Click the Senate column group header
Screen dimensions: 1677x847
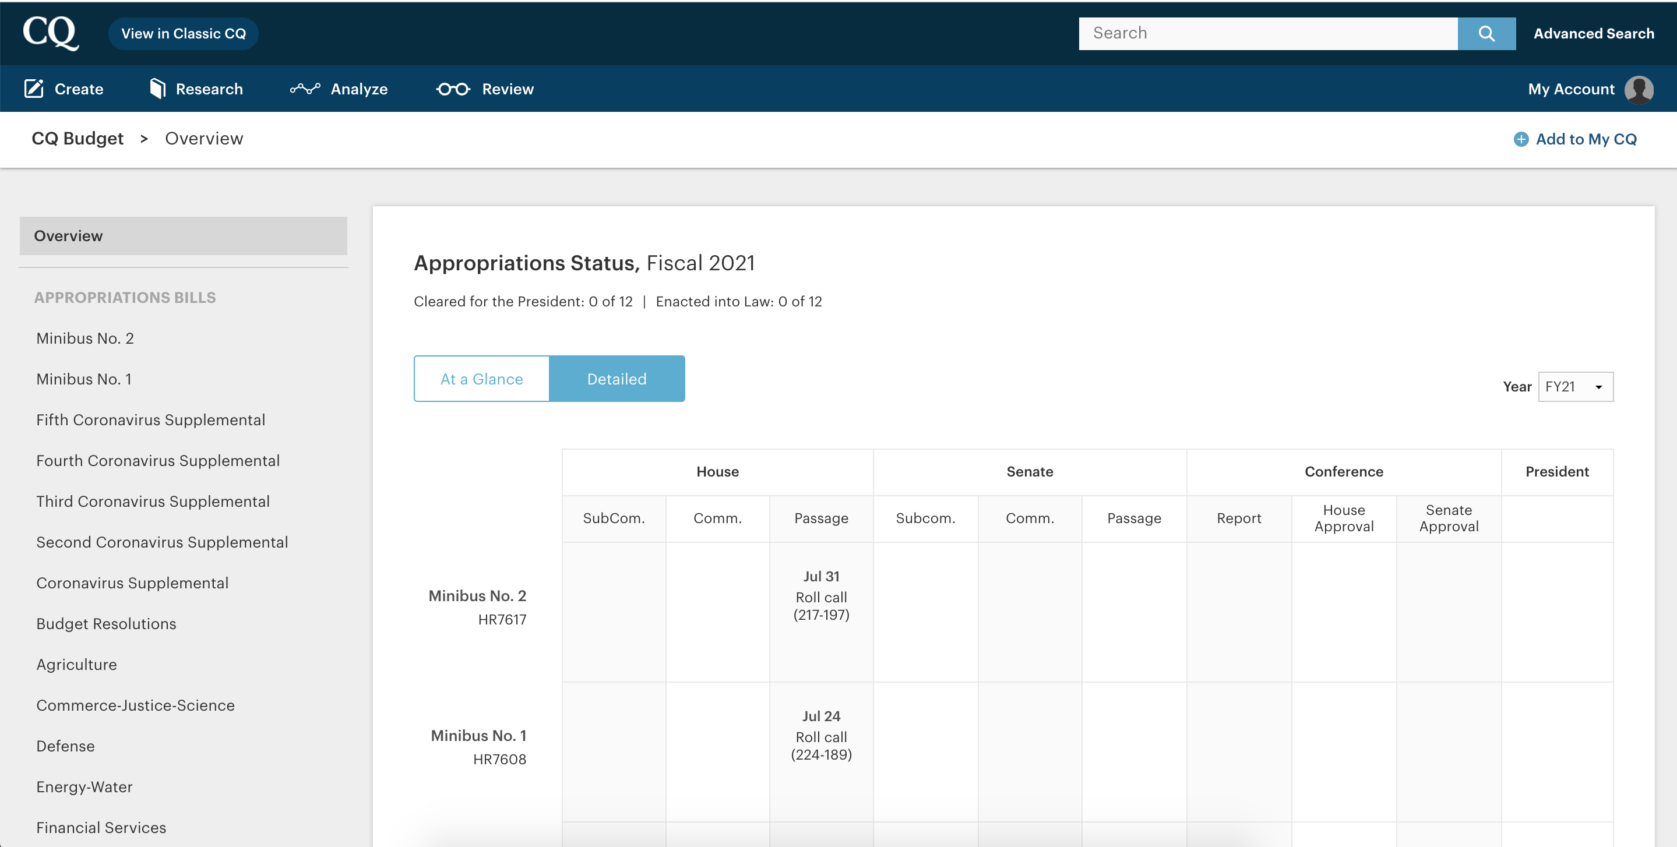tap(1030, 472)
